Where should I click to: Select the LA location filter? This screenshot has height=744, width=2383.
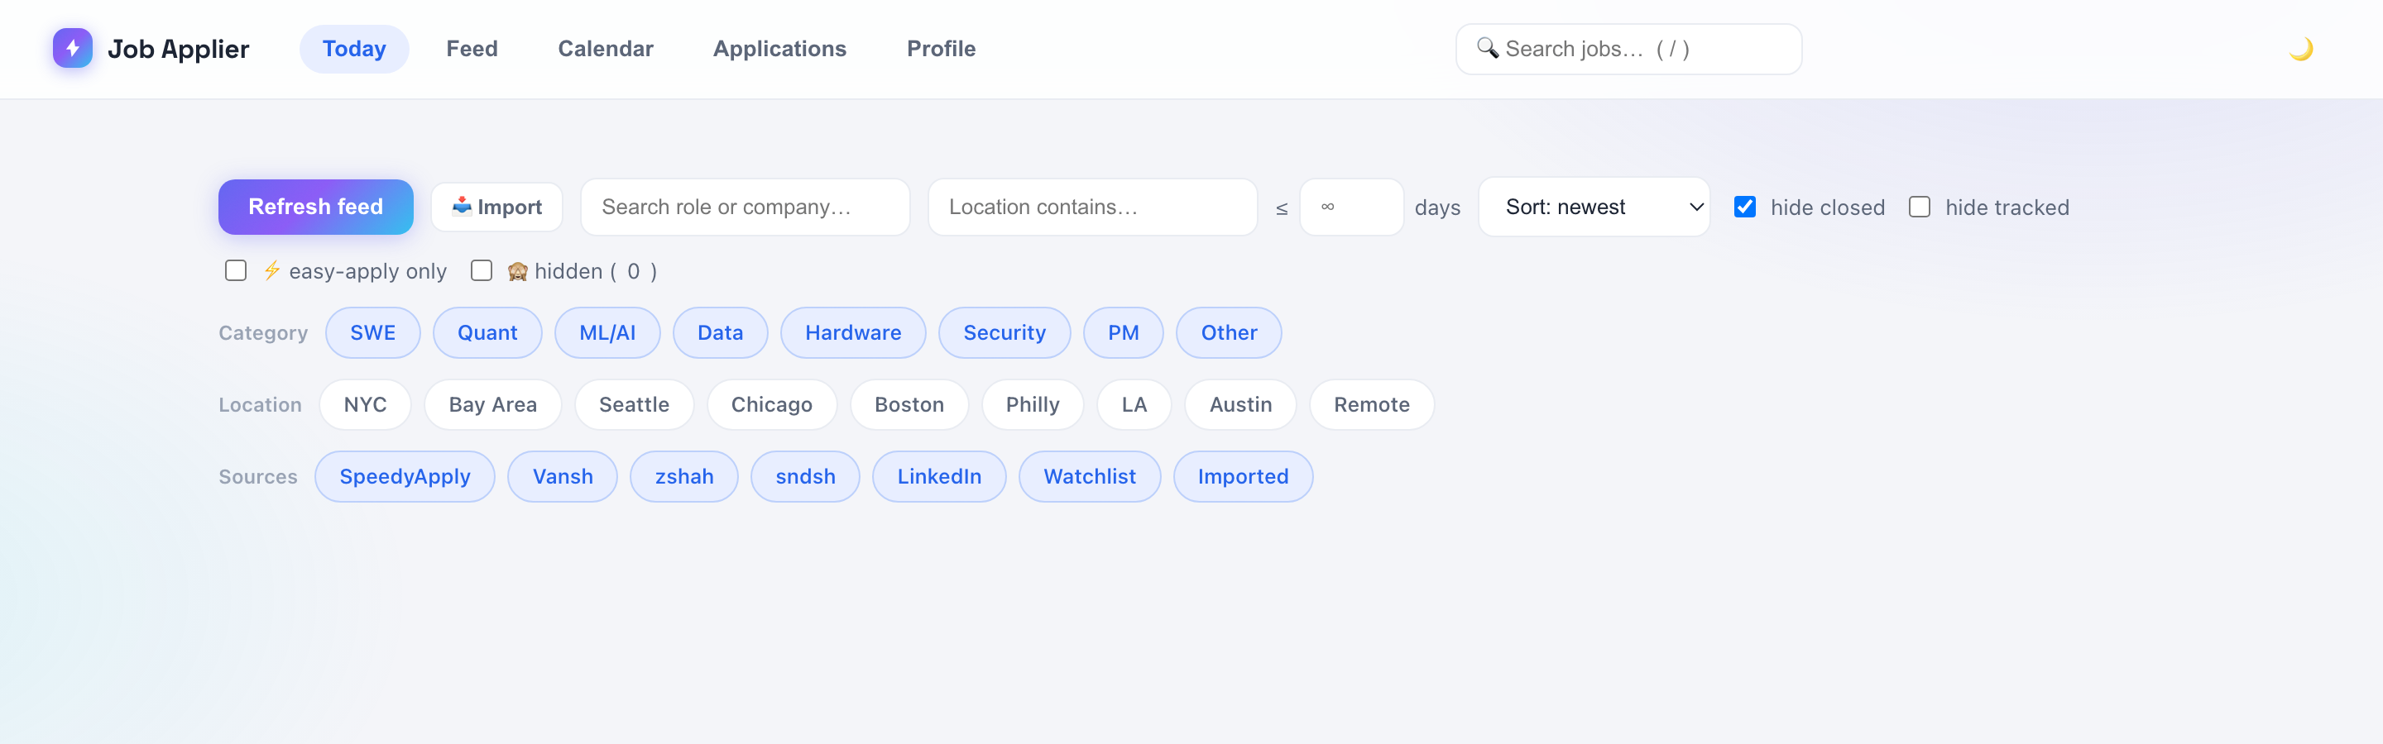tap(1134, 405)
